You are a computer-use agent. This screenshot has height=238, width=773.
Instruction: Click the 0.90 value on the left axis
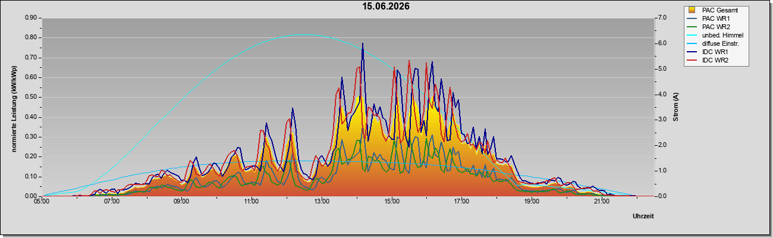31,18
